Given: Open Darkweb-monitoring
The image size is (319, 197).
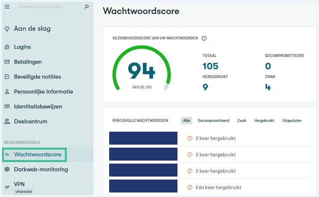Looking at the screenshot, I should coord(41,170).
